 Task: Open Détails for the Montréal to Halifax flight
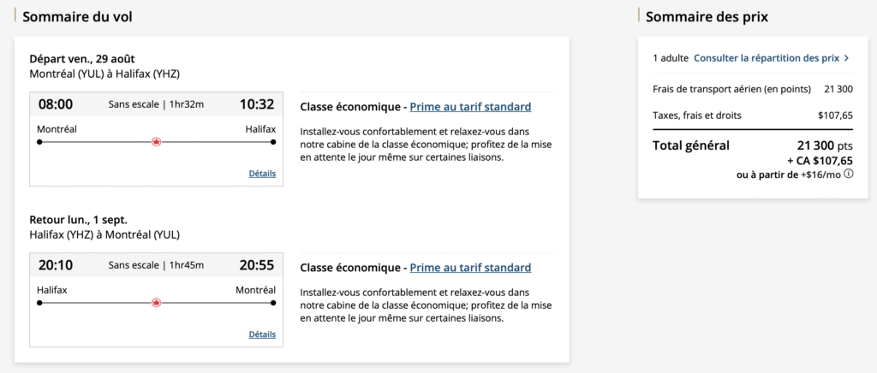click(262, 174)
